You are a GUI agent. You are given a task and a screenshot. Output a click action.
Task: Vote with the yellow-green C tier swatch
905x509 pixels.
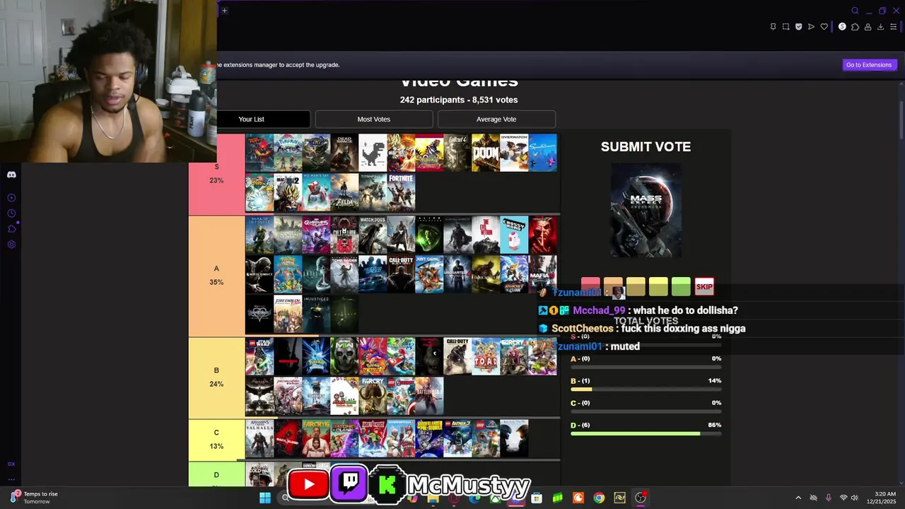click(658, 286)
